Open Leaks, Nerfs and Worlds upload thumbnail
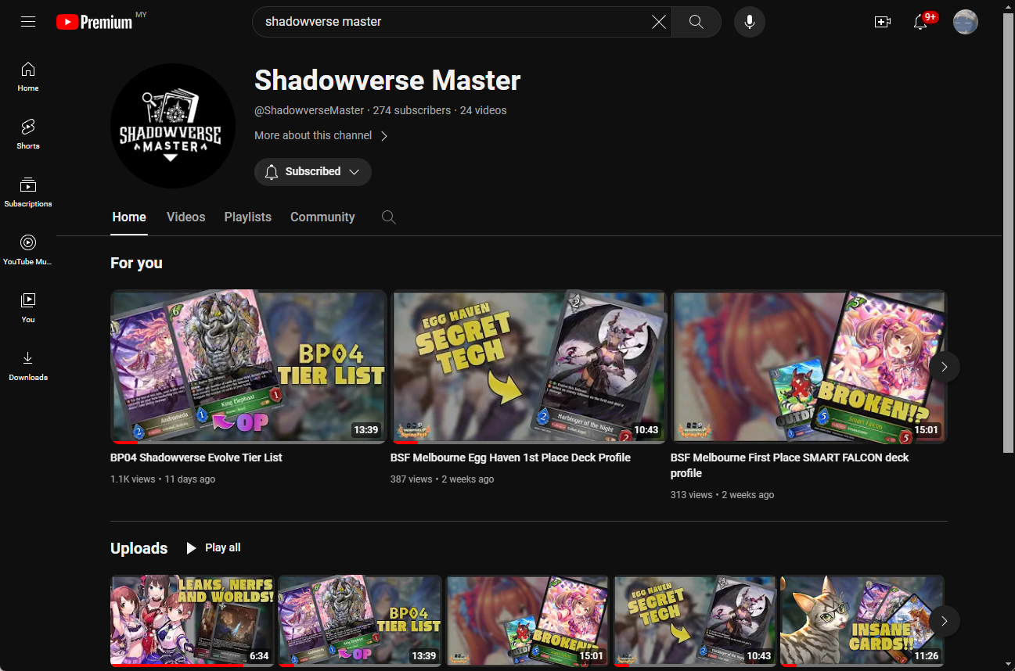1015x671 pixels. [x=193, y=621]
